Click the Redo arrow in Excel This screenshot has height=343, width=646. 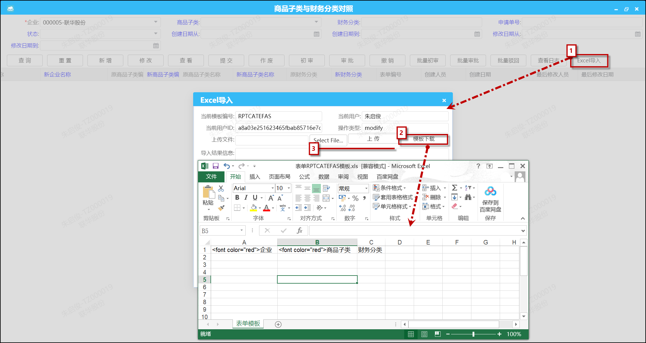tap(242, 166)
